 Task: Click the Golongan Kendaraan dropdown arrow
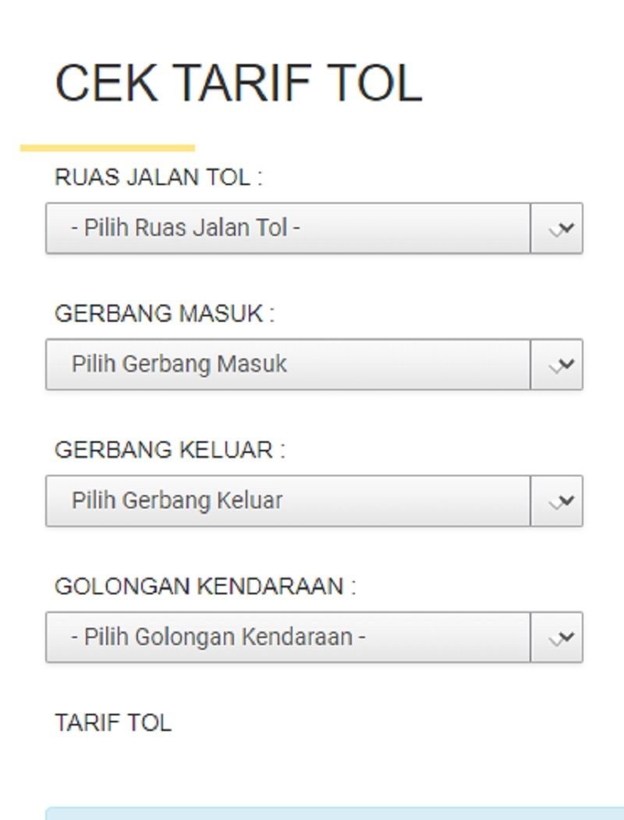pos(557,638)
